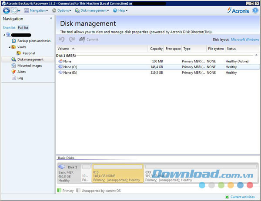Image resolution: width=261 pixels, height=201 pixels.
Task: Click the 319,3 GB capacity cell
Action: [x=157, y=72]
